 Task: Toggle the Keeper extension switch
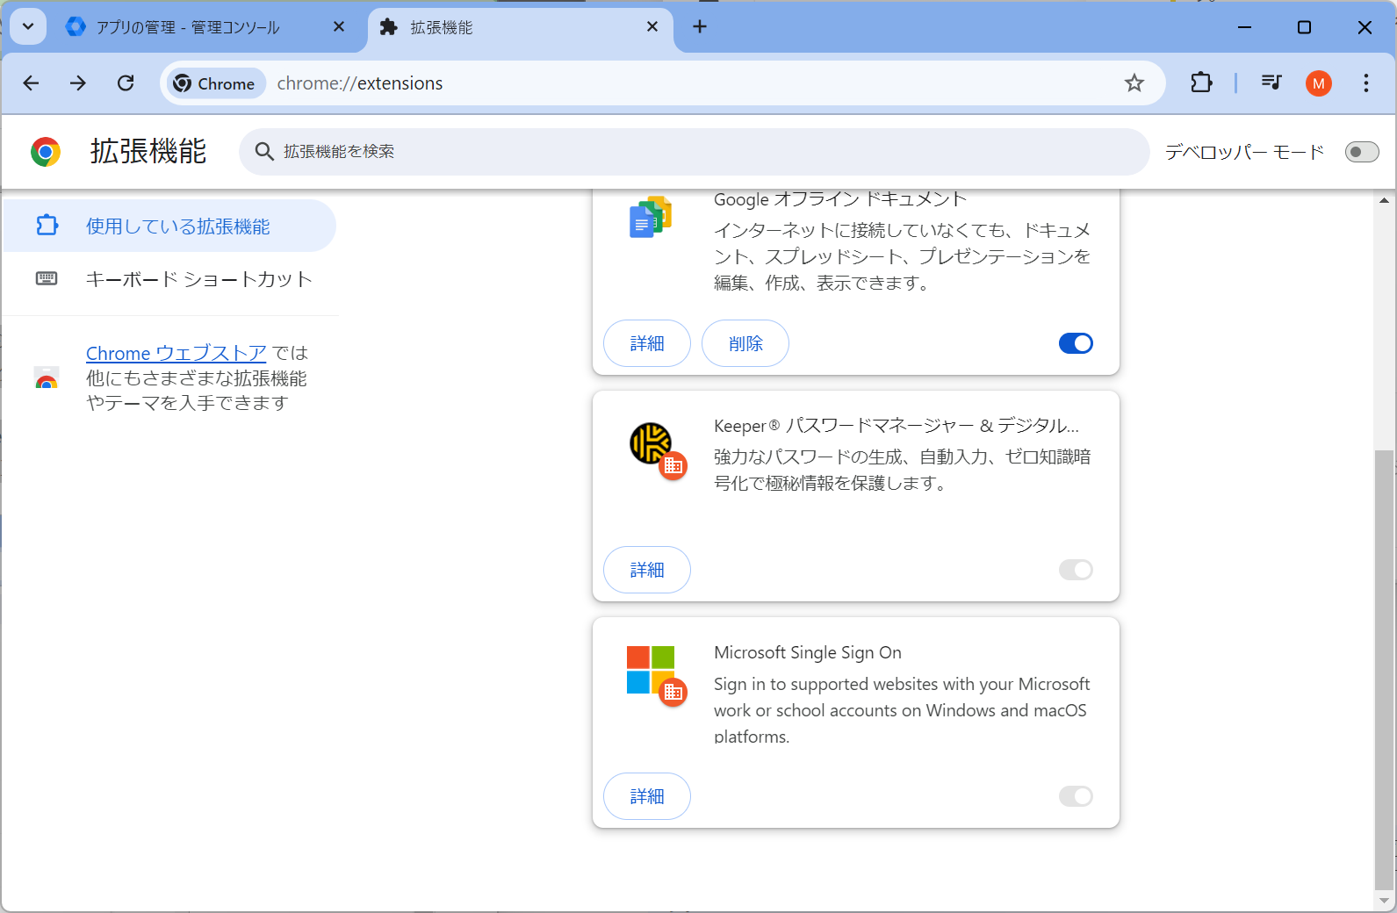1076,570
